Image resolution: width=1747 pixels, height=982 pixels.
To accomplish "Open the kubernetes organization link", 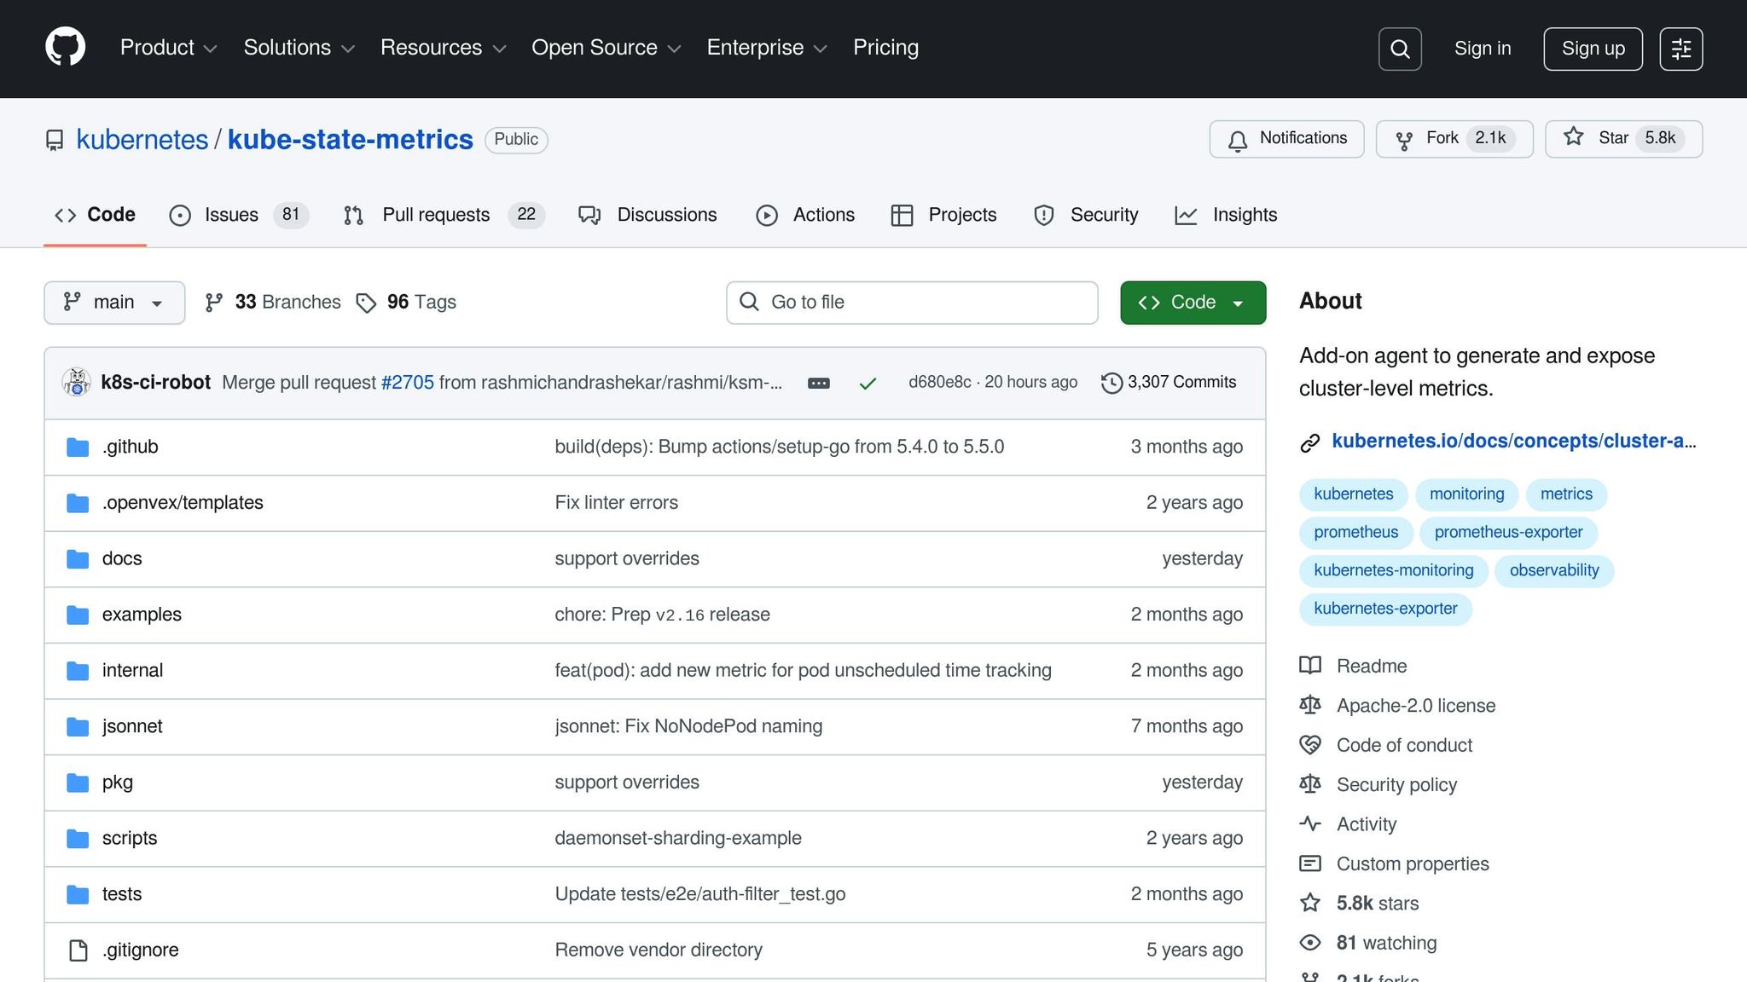I will pyautogui.click(x=142, y=140).
